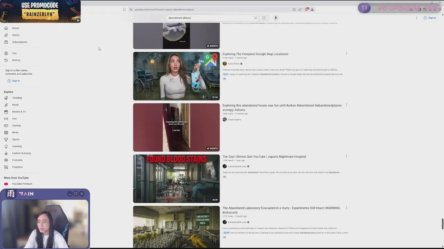
Task: Open 'Exploring this abandoned house was fun' title
Action: coord(282,108)
